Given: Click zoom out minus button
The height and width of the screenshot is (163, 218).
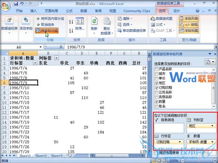Looking at the screenshot, I should (x=183, y=161).
